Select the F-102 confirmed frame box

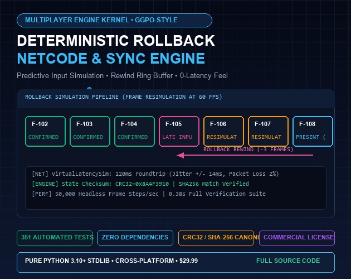tap(46, 132)
